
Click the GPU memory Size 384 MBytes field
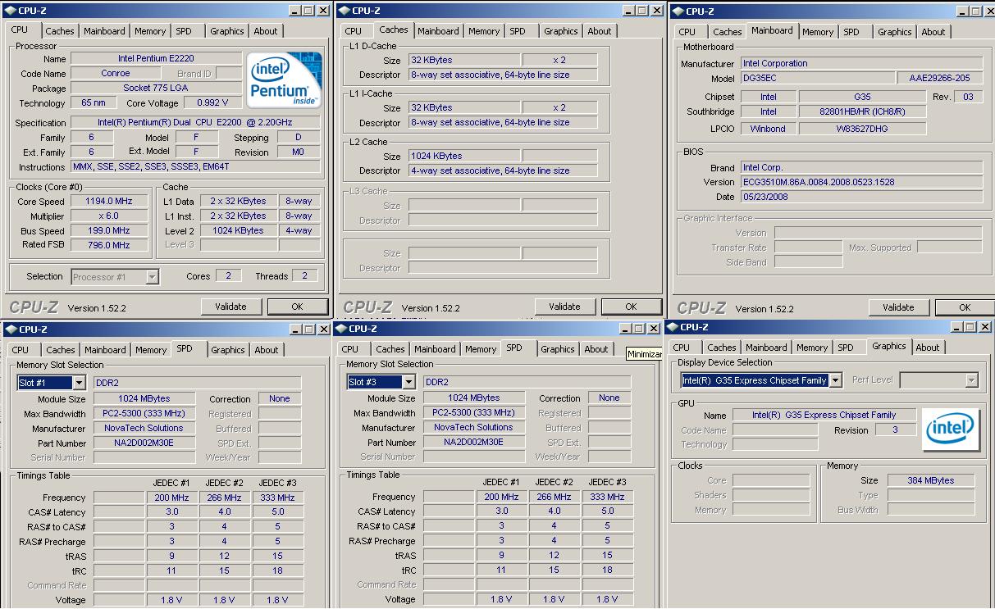pos(929,480)
